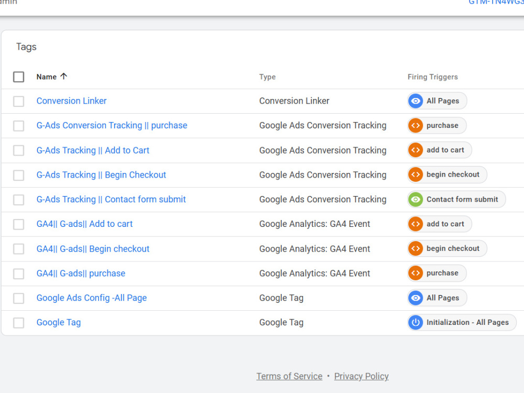This screenshot has width=524, height=393.
Task: Check the box for the Conversion Linker tag
Action: (x=19, y=101)
